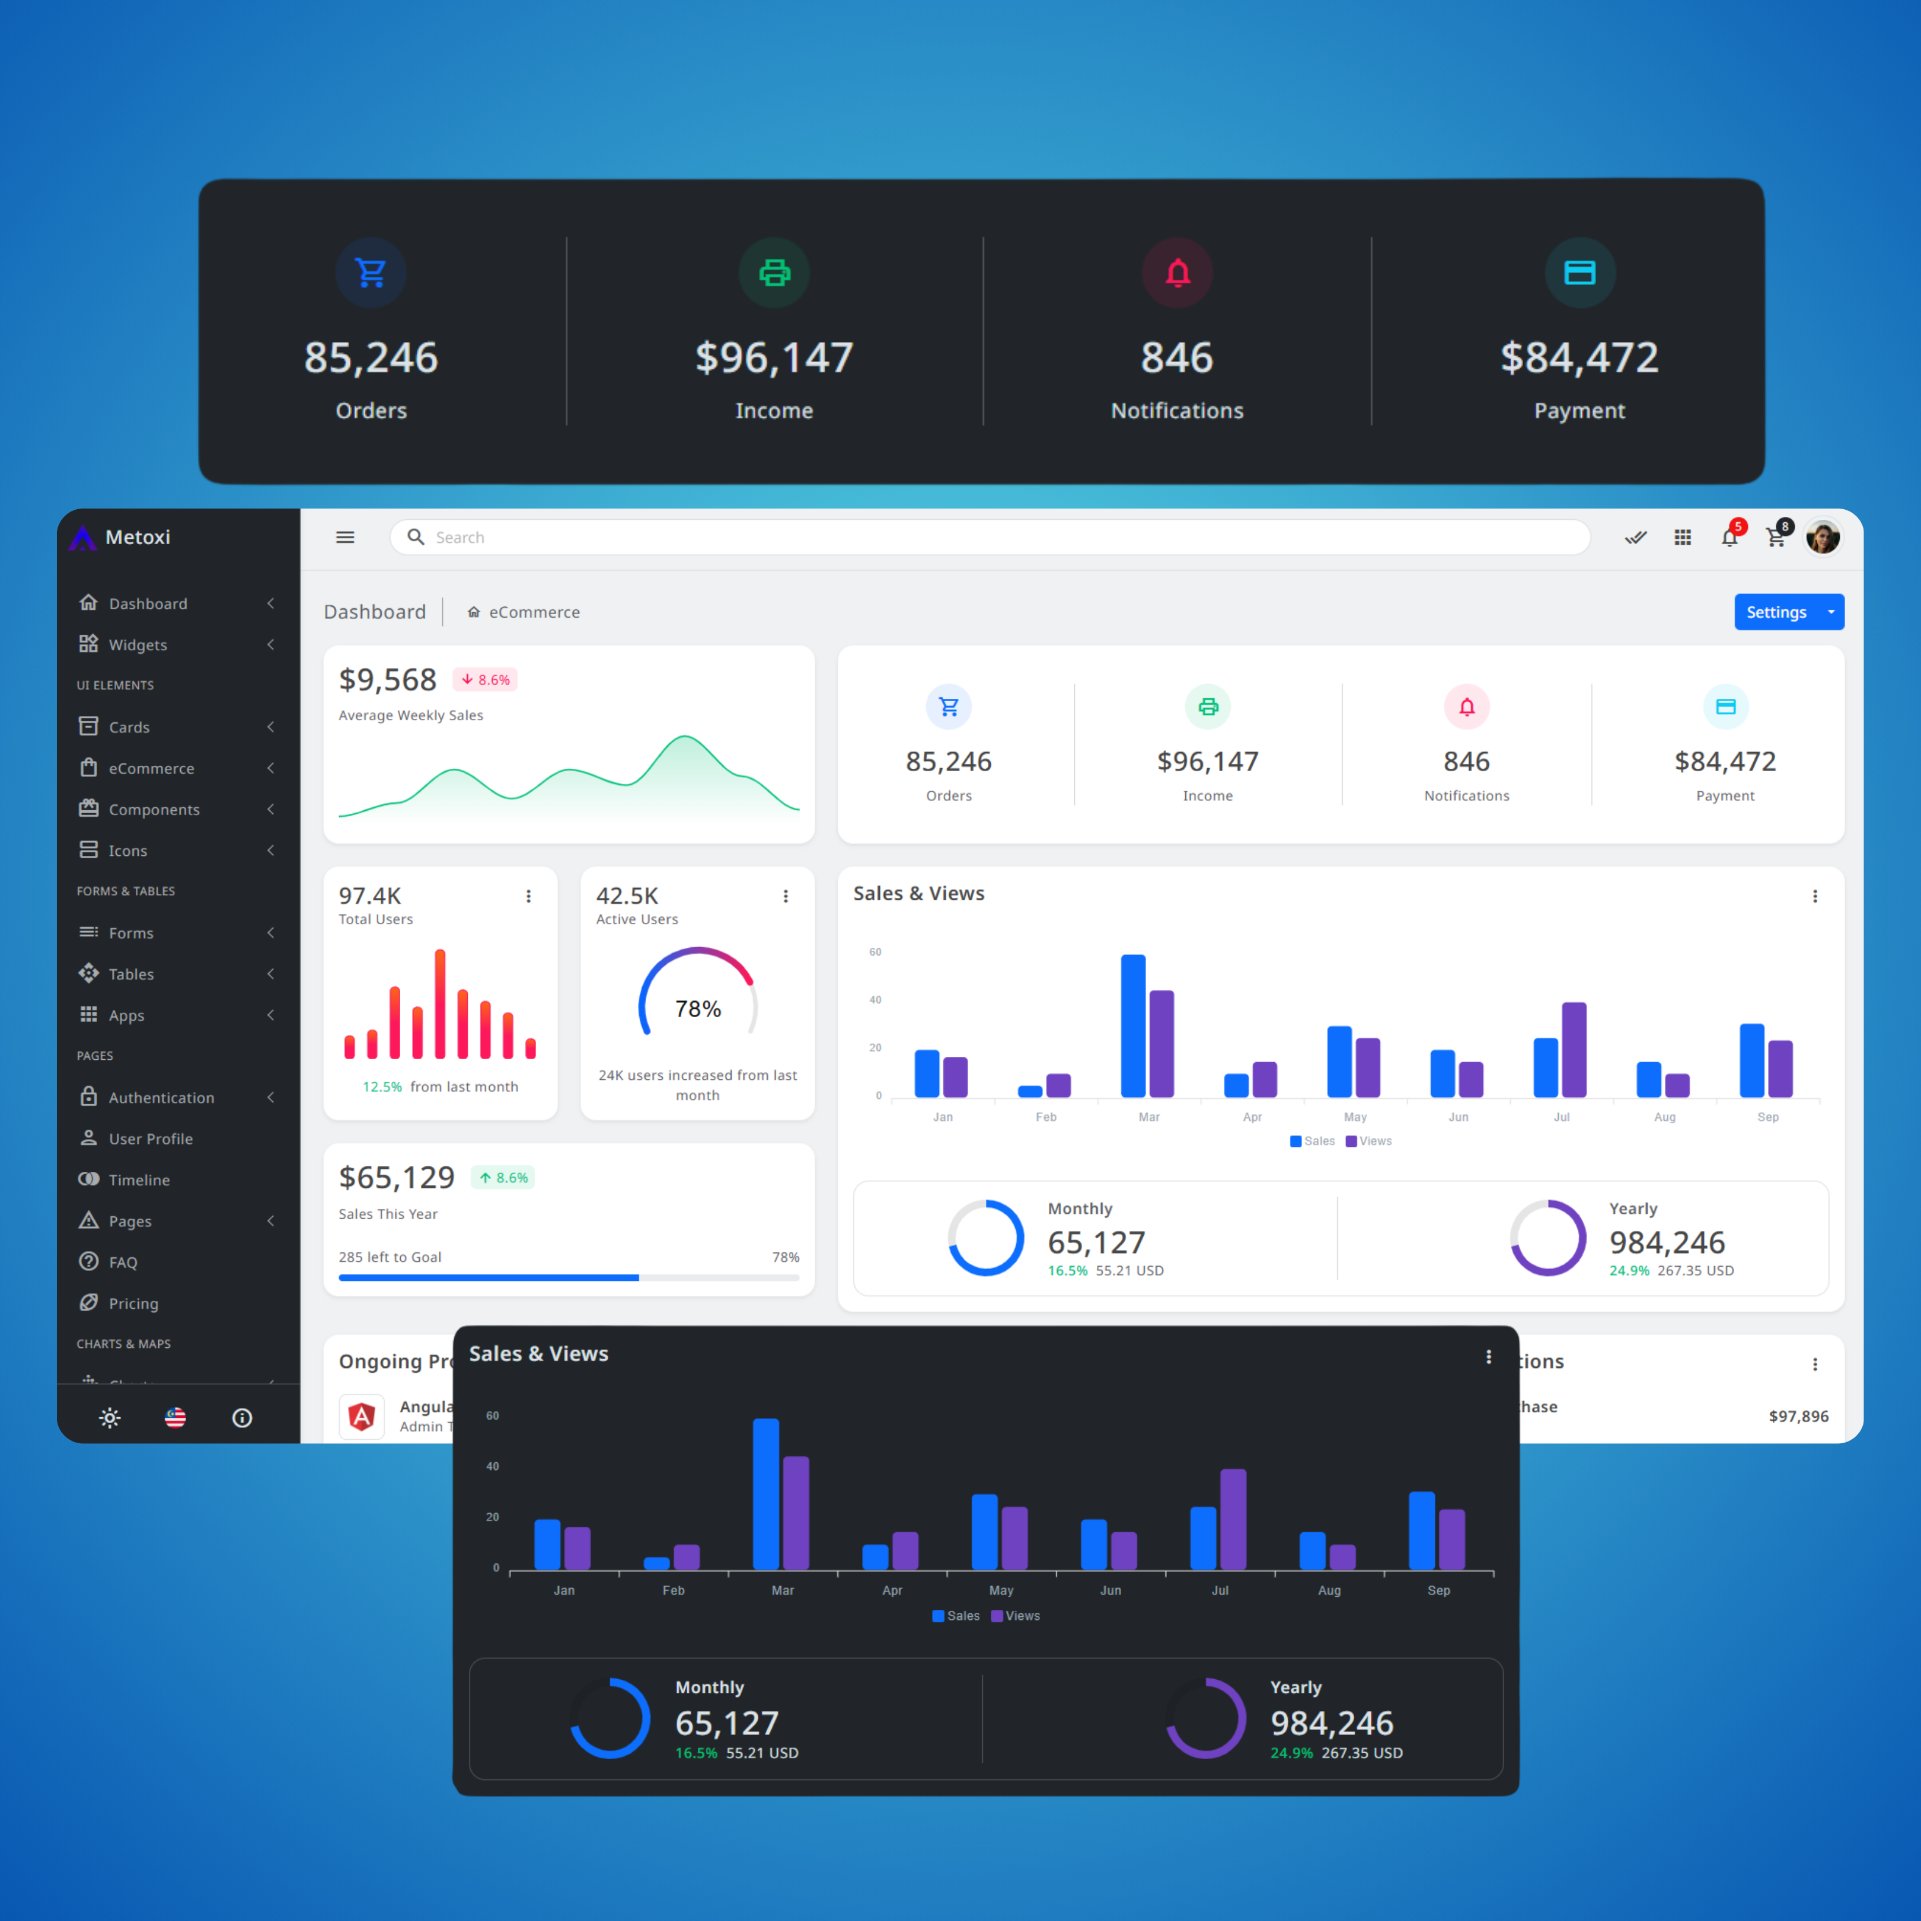
Task: Select the Dashboard breadcrumb tab
Action: click(376, 612)
